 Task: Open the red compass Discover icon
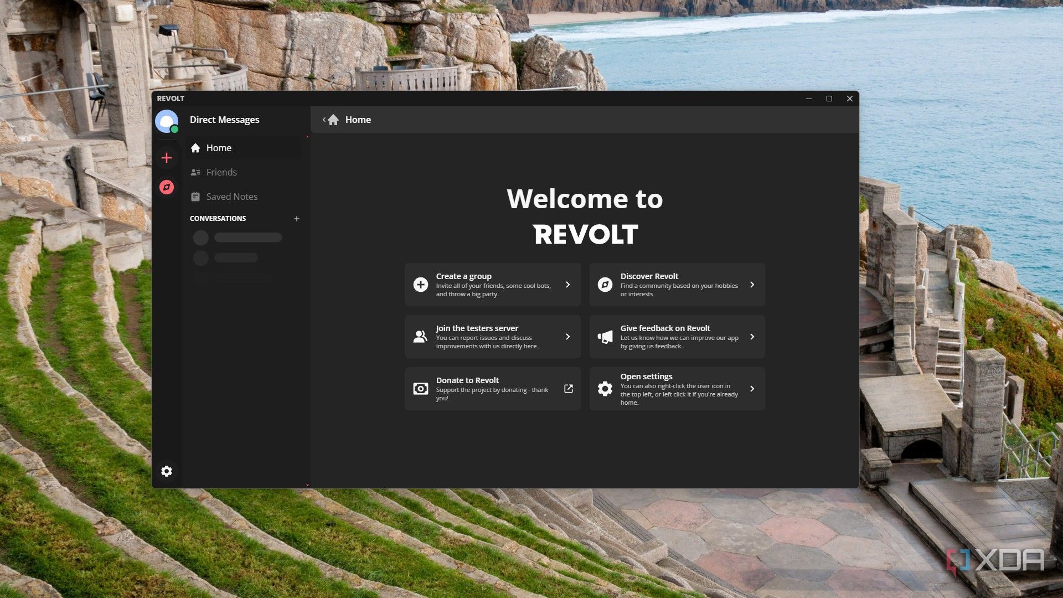pos(167,187)
